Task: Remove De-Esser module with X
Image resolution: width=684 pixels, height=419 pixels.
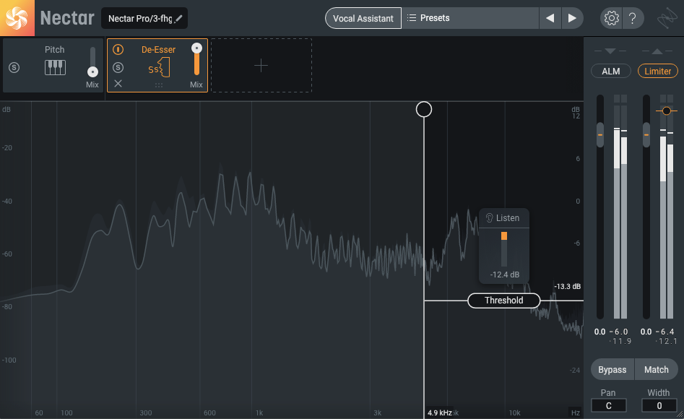Action: pos(118,83)
